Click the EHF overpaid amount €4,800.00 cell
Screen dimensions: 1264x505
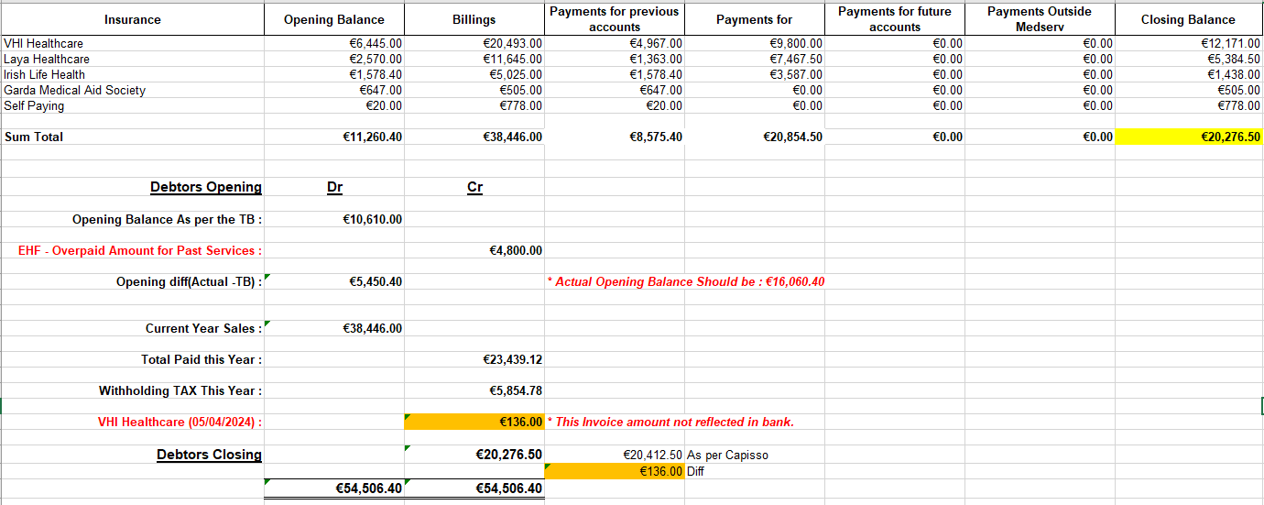474,250
